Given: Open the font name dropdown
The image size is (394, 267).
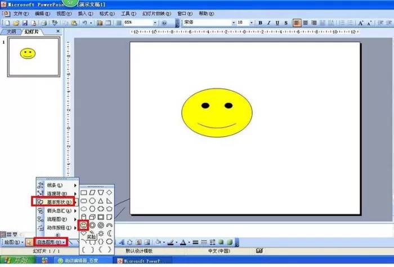Looking at the screenshot, I should click(234, 22).
